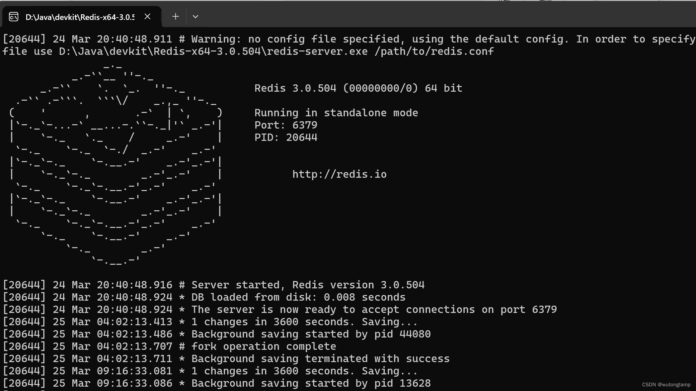Click 'Background saving terminated with success' line
Image resolution: width=696 pixels, height=391 pixels.
point(226,359)
